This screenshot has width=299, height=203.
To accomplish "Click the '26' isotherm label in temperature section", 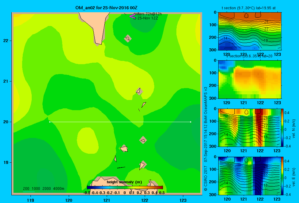I will 266,22.
